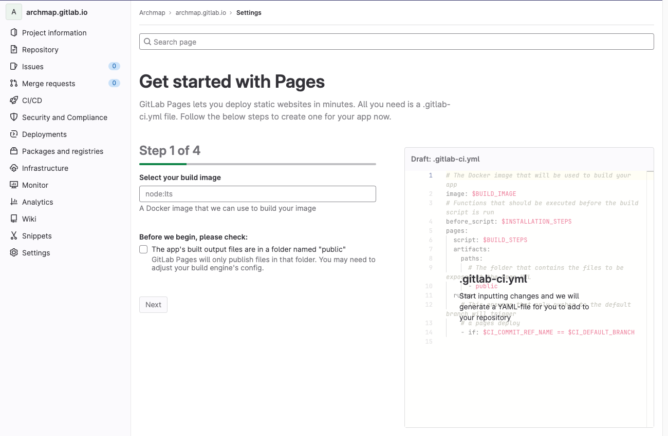668x436 pixels.
Task: Click the Wiki book icon
Action: (14, 219)
